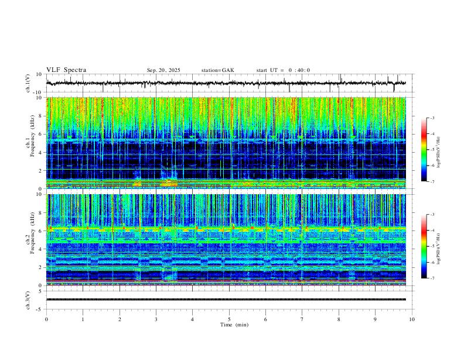Click the ch.1 spectrogram color bar
The image size is (464, 358).
point(424,150)
